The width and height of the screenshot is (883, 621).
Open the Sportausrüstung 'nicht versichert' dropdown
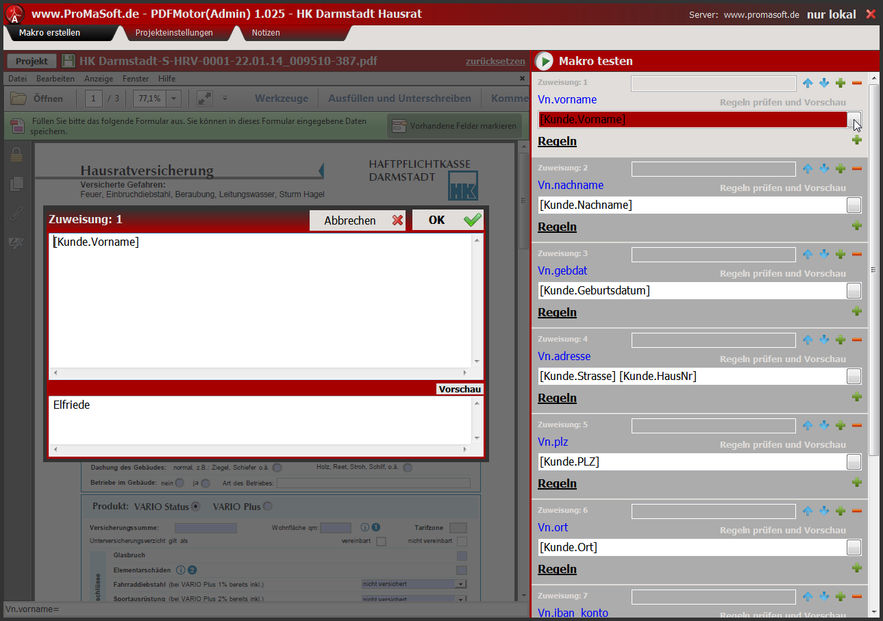pos(461,600)
